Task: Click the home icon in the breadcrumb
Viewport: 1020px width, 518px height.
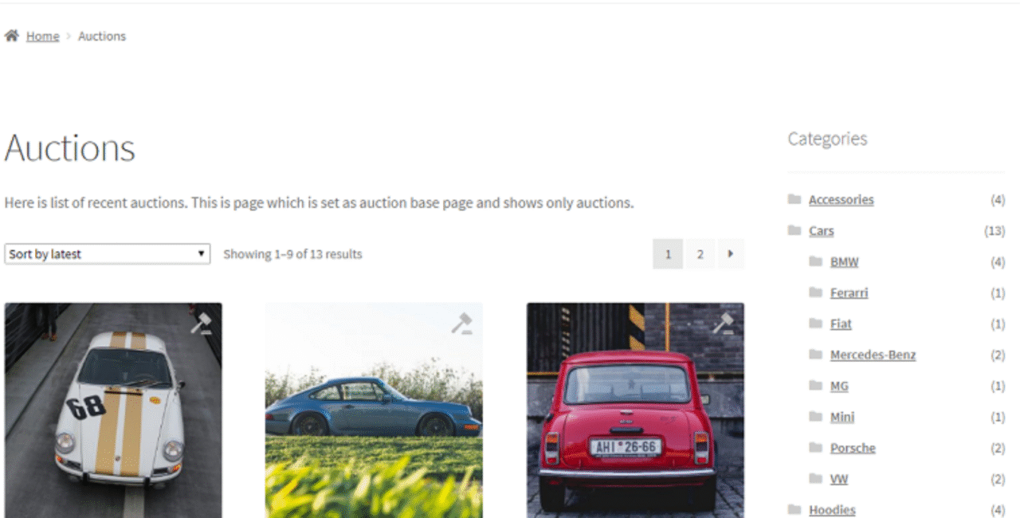Action: click(x=11, y=36)
